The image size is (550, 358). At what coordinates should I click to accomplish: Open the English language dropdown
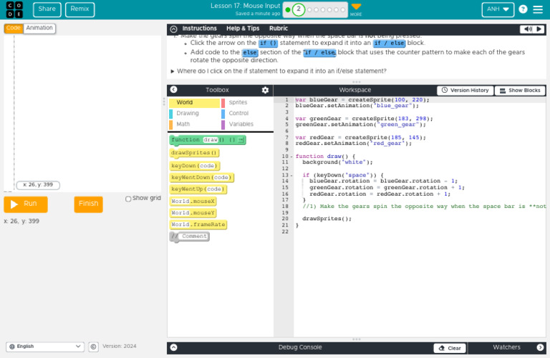coord(45,347)
